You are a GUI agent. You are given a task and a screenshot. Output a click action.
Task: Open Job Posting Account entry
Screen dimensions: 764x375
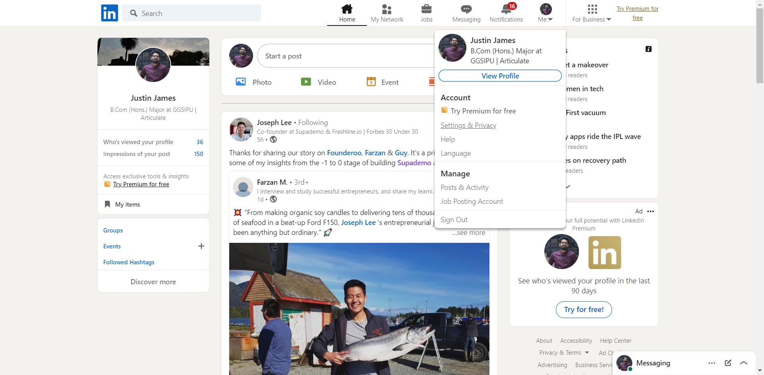tap(472, 201)
